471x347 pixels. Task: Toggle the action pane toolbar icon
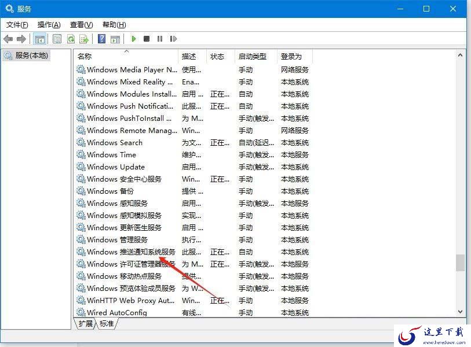115,39
